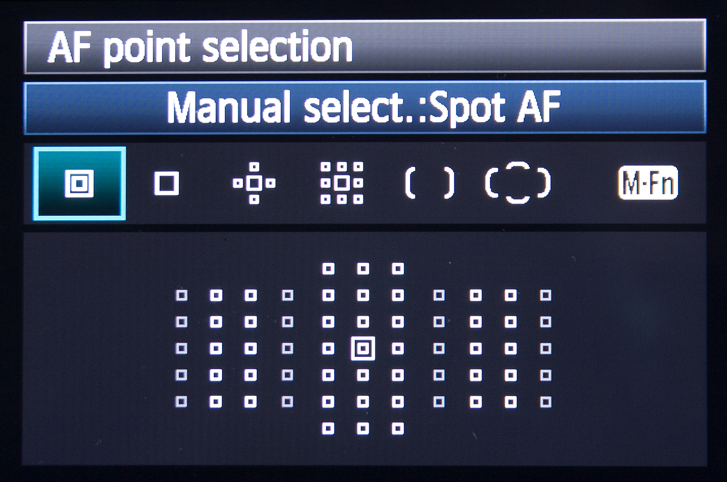Image resolution: width=727 pixels, height=482 pixels.
Task: Select the Spot AF mode icon
Action: point(79,183)
